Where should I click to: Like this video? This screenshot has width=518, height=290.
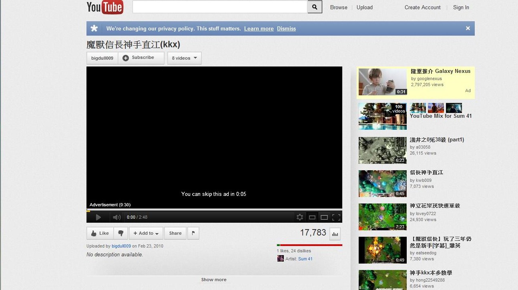point(100,233)
